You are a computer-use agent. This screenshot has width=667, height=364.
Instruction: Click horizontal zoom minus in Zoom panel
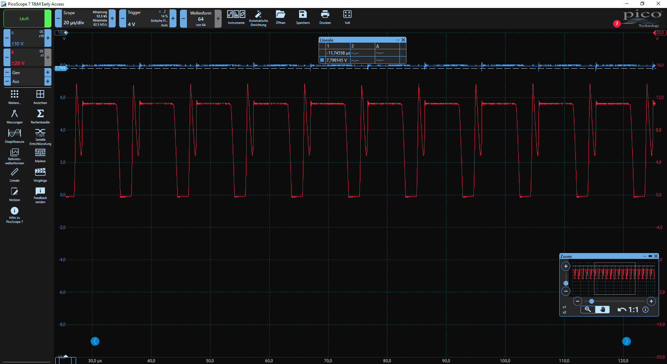[578, 301]
